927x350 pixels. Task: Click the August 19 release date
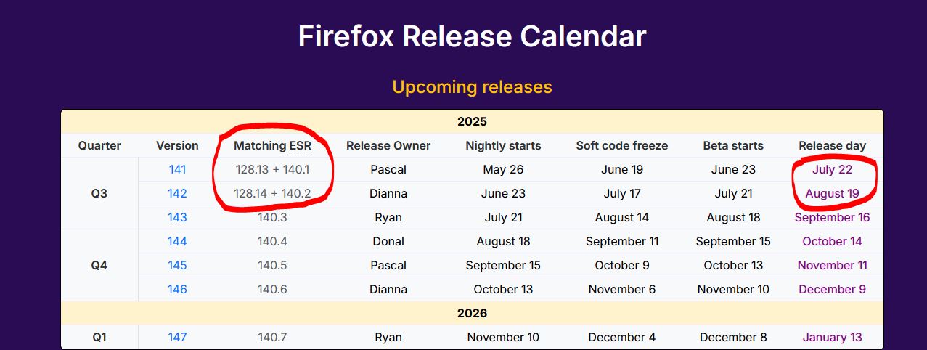(832, 194)
